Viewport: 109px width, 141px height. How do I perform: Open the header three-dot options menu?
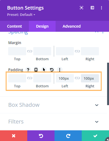tap(101, 8)
